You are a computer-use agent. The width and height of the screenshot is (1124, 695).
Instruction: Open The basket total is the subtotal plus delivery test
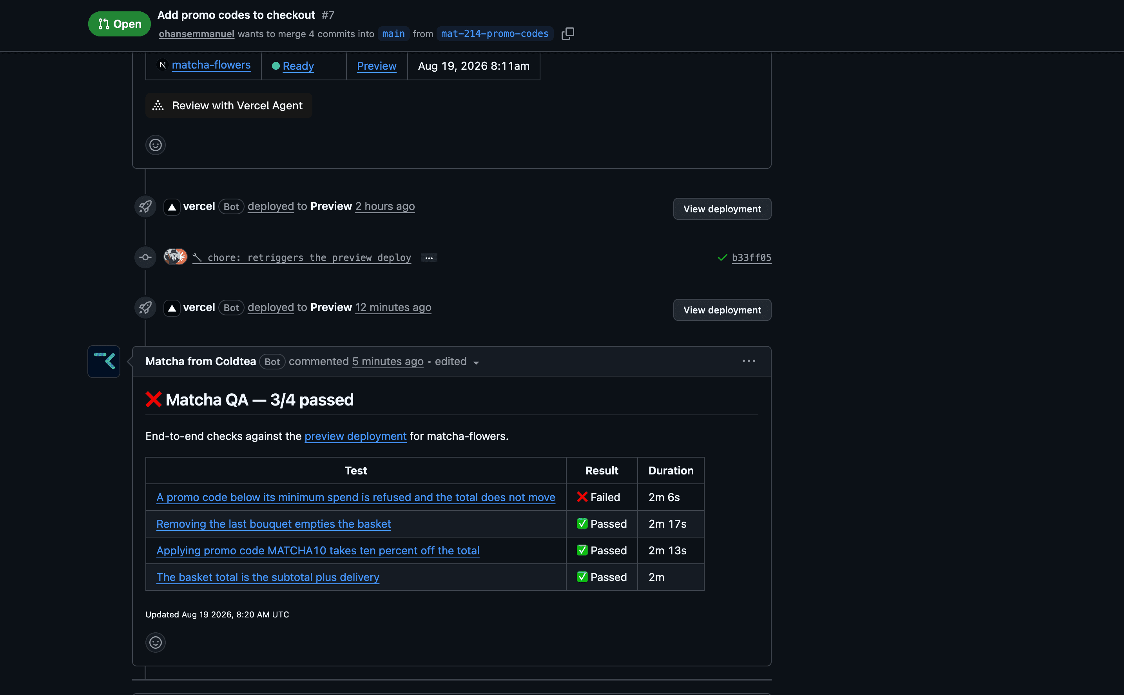click(x=268, y=577)
